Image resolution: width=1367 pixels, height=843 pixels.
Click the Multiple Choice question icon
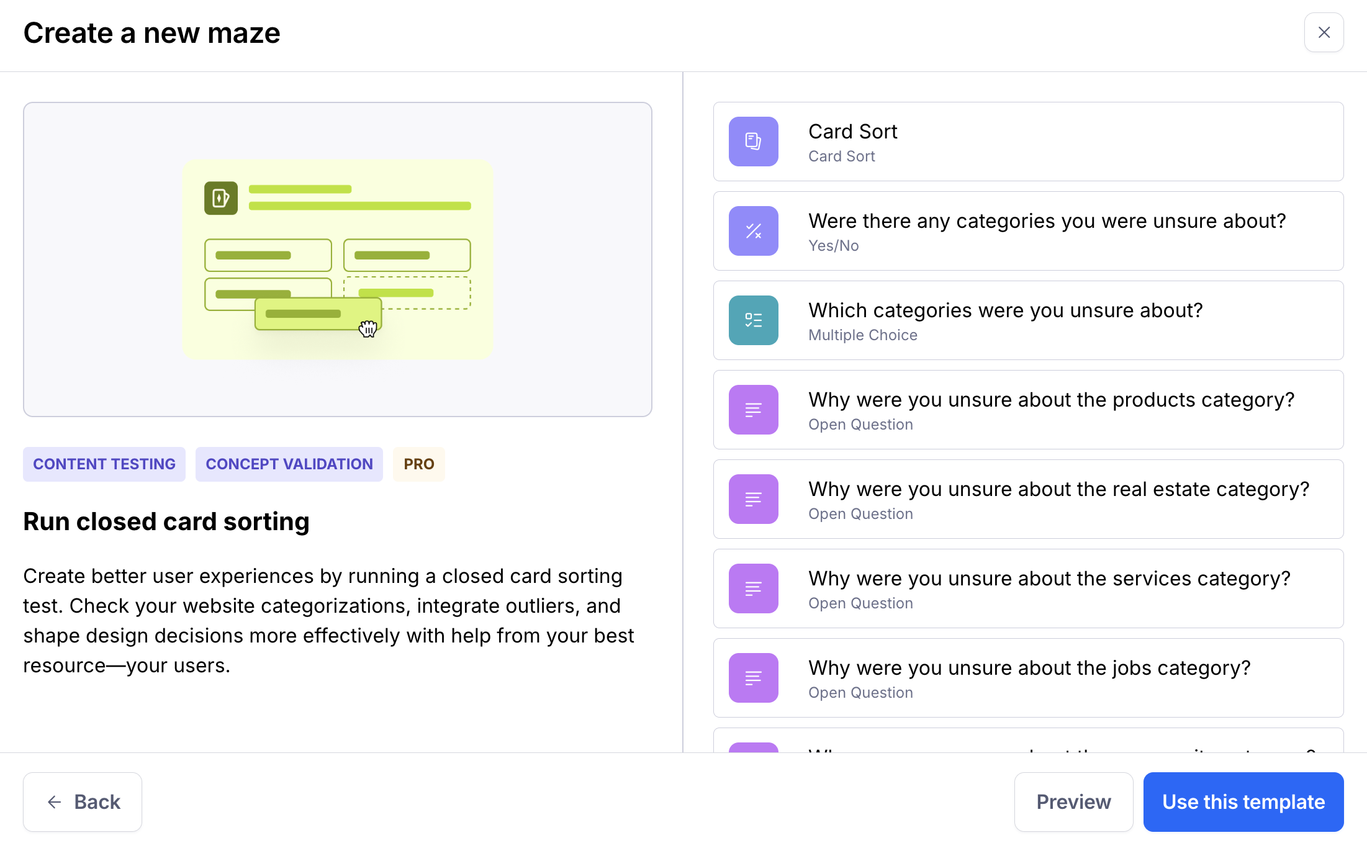coord(753,320)
